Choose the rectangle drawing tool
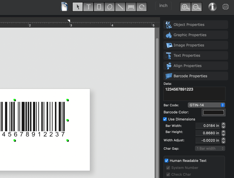The image size is (234, 178). [99, 7]
